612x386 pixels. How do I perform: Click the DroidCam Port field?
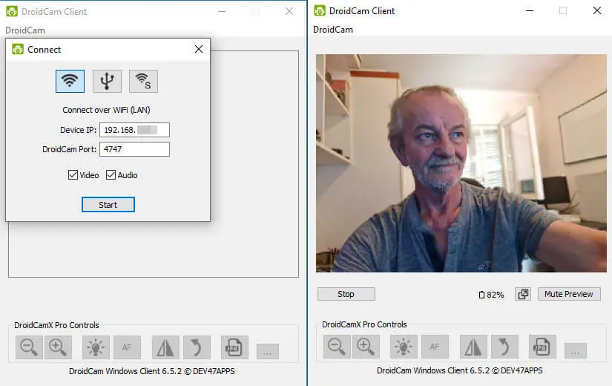click(x=135, y=149)
